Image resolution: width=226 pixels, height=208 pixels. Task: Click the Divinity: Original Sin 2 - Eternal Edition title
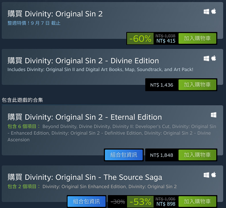pos(85,117)
